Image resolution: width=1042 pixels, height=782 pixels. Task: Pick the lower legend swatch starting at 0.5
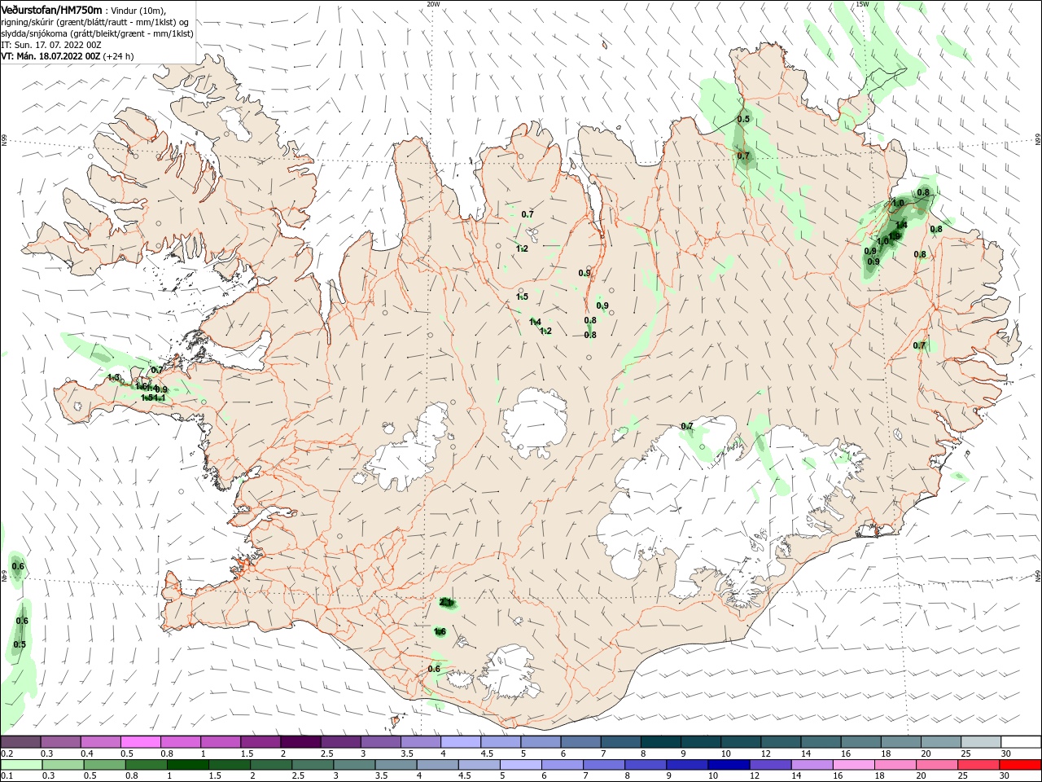104,765
